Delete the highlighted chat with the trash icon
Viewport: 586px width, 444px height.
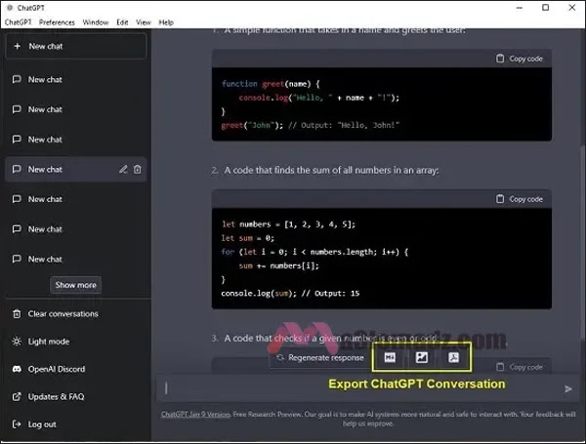coord(138,169)
